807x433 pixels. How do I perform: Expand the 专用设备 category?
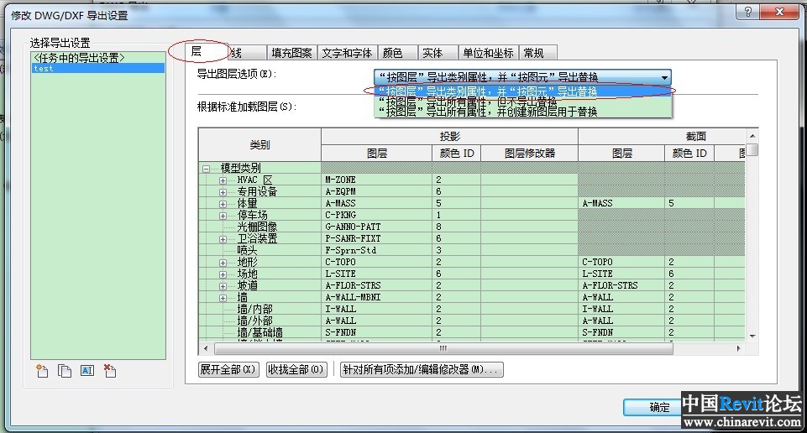223,192
